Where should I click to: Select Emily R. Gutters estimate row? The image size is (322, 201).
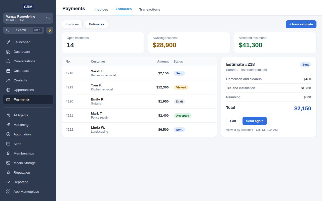140,102
